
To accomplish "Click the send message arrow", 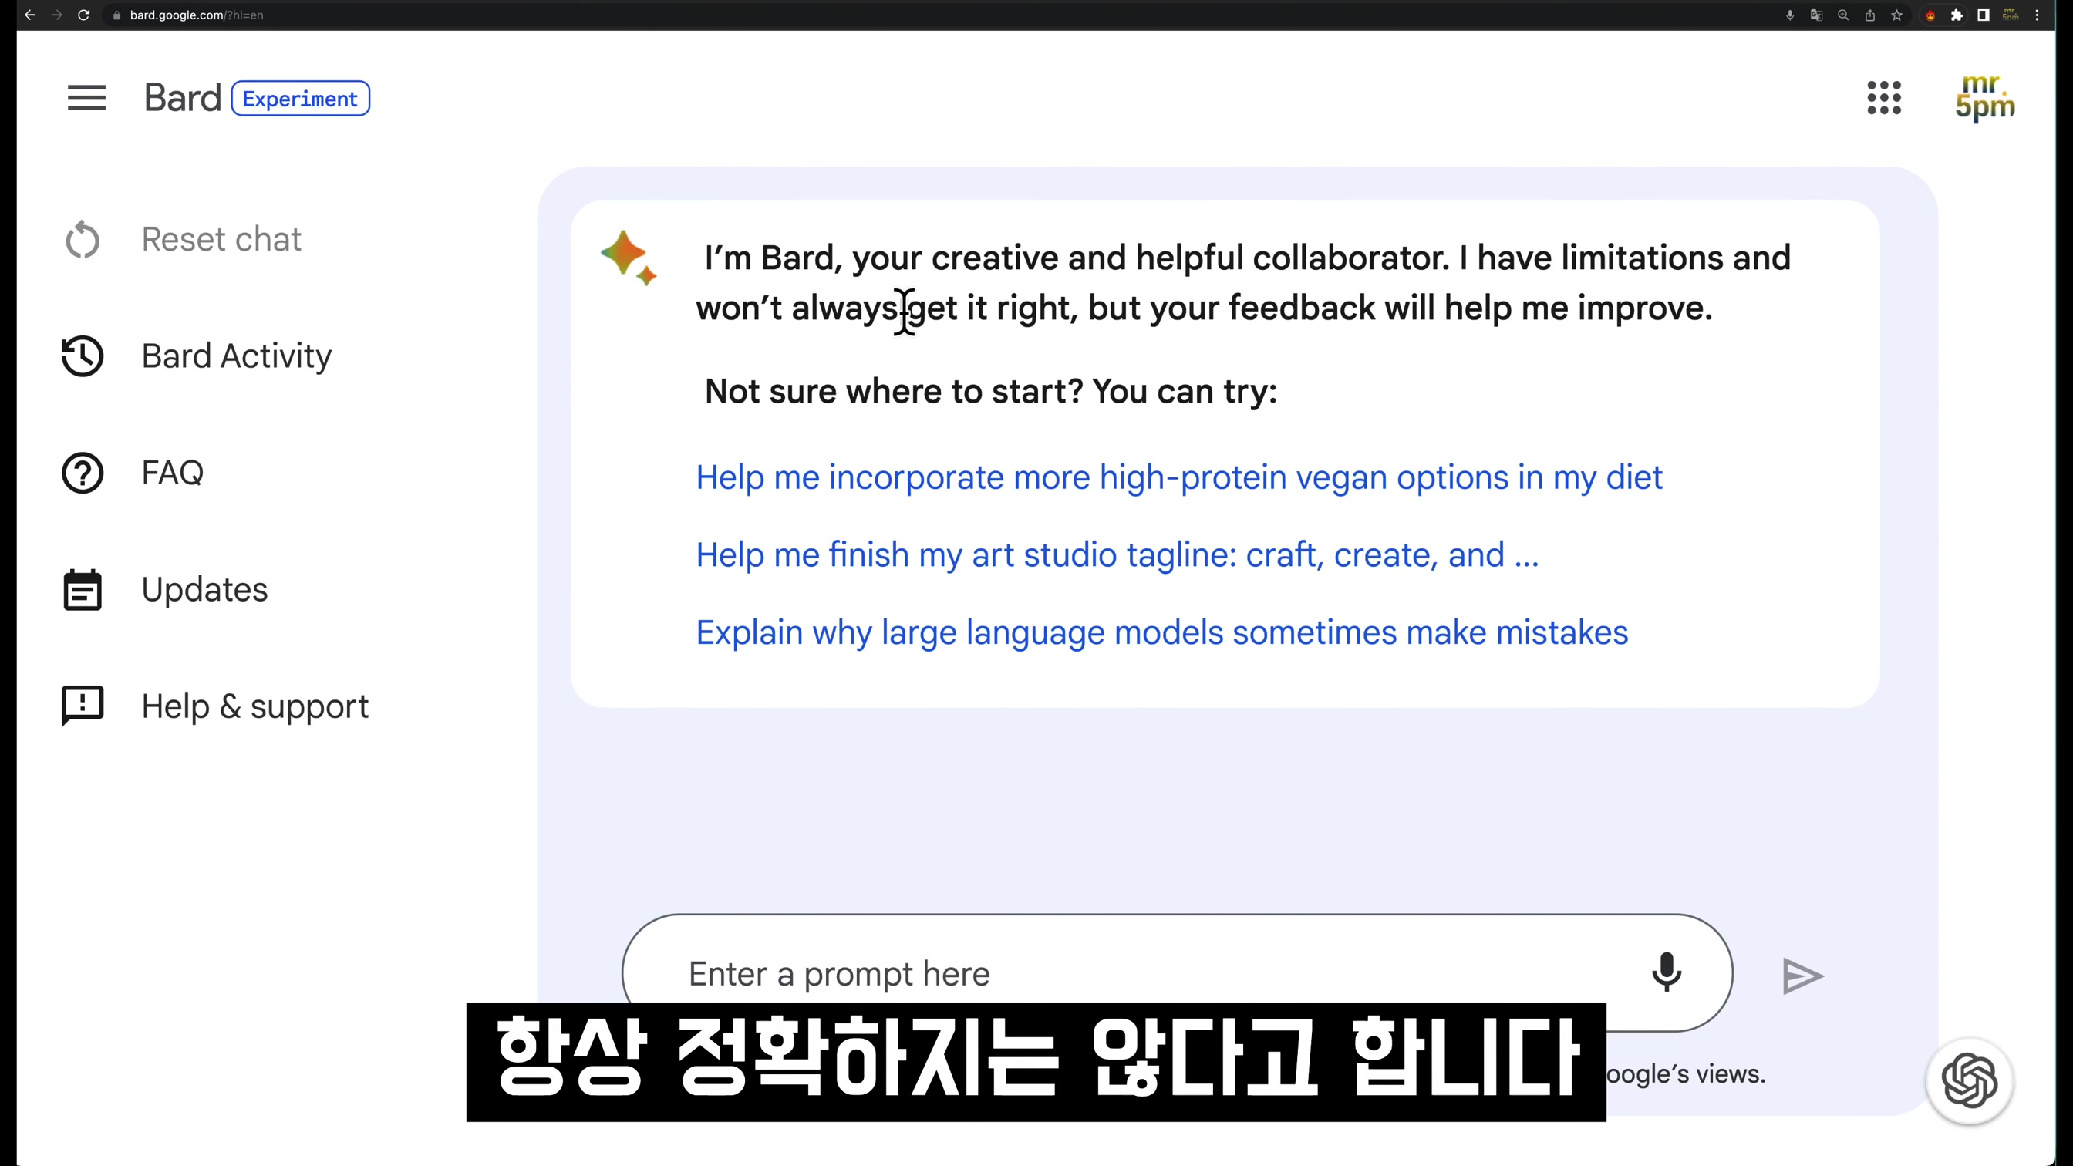I will [1802, 976].
